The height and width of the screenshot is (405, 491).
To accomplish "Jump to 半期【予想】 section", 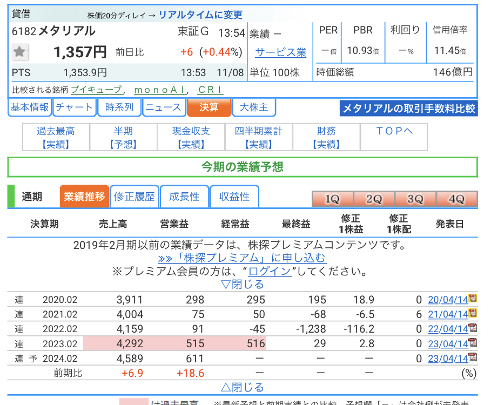I will pos(123,137).
